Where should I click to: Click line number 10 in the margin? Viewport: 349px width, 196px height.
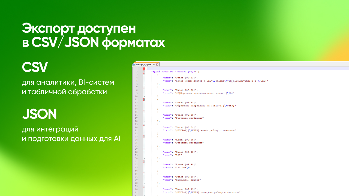tap(136, 96)
